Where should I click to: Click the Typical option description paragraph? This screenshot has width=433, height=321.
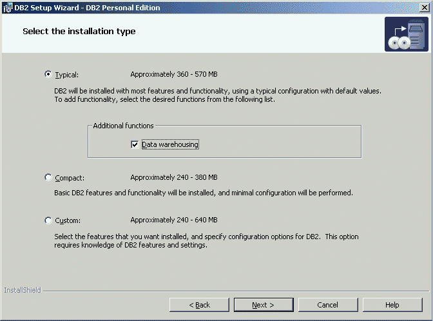coord(218,95)
